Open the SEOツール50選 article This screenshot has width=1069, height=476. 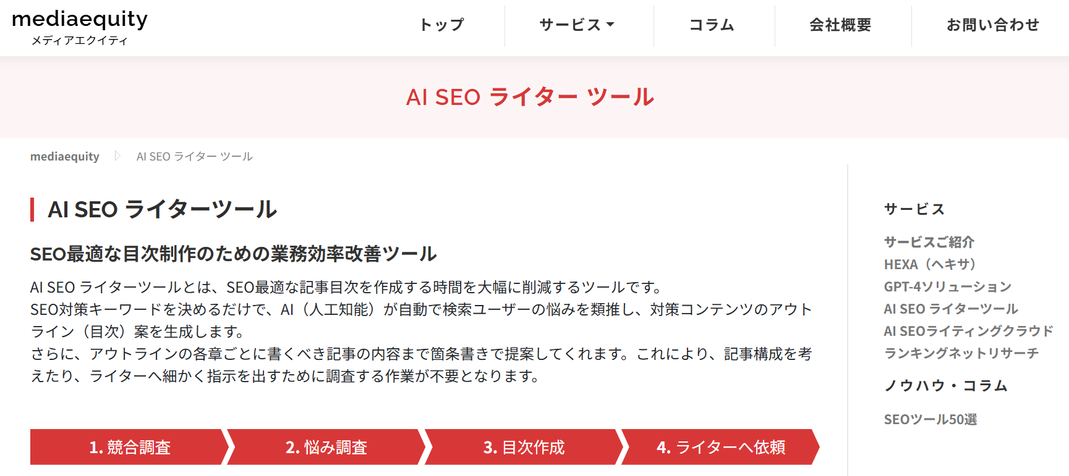tap(932, 419)
